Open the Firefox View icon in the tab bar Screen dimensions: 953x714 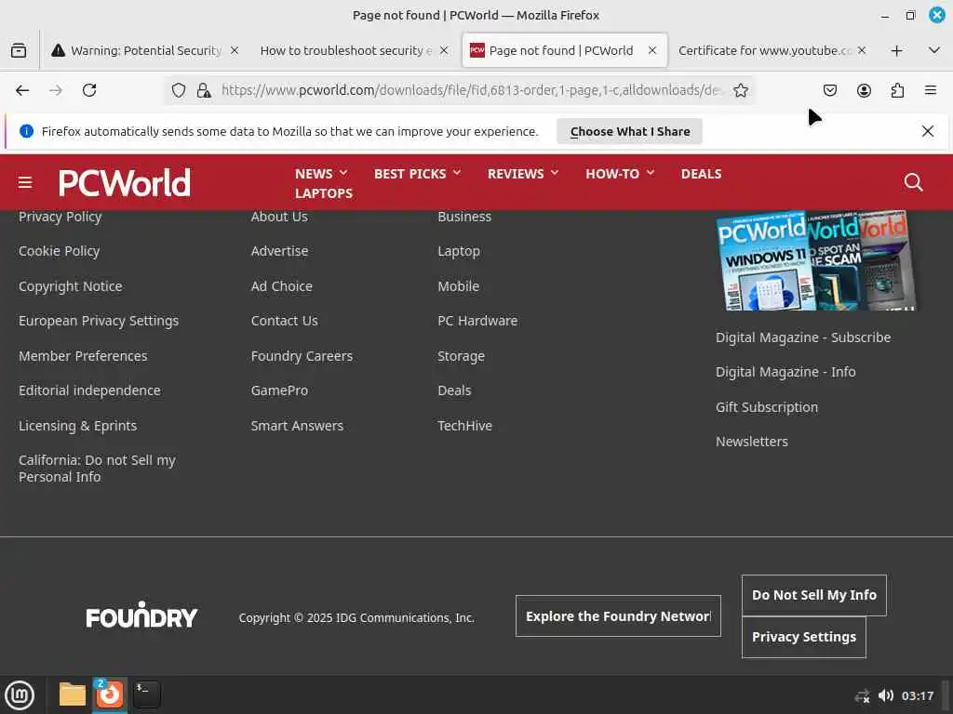(19, 50)
